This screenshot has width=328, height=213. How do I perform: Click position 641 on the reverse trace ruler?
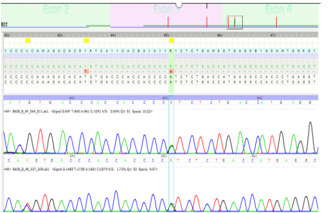(x=73, y=156)
